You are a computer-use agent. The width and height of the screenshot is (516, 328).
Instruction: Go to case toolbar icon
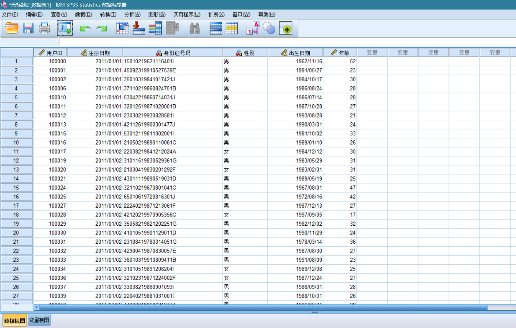point(122,28)
